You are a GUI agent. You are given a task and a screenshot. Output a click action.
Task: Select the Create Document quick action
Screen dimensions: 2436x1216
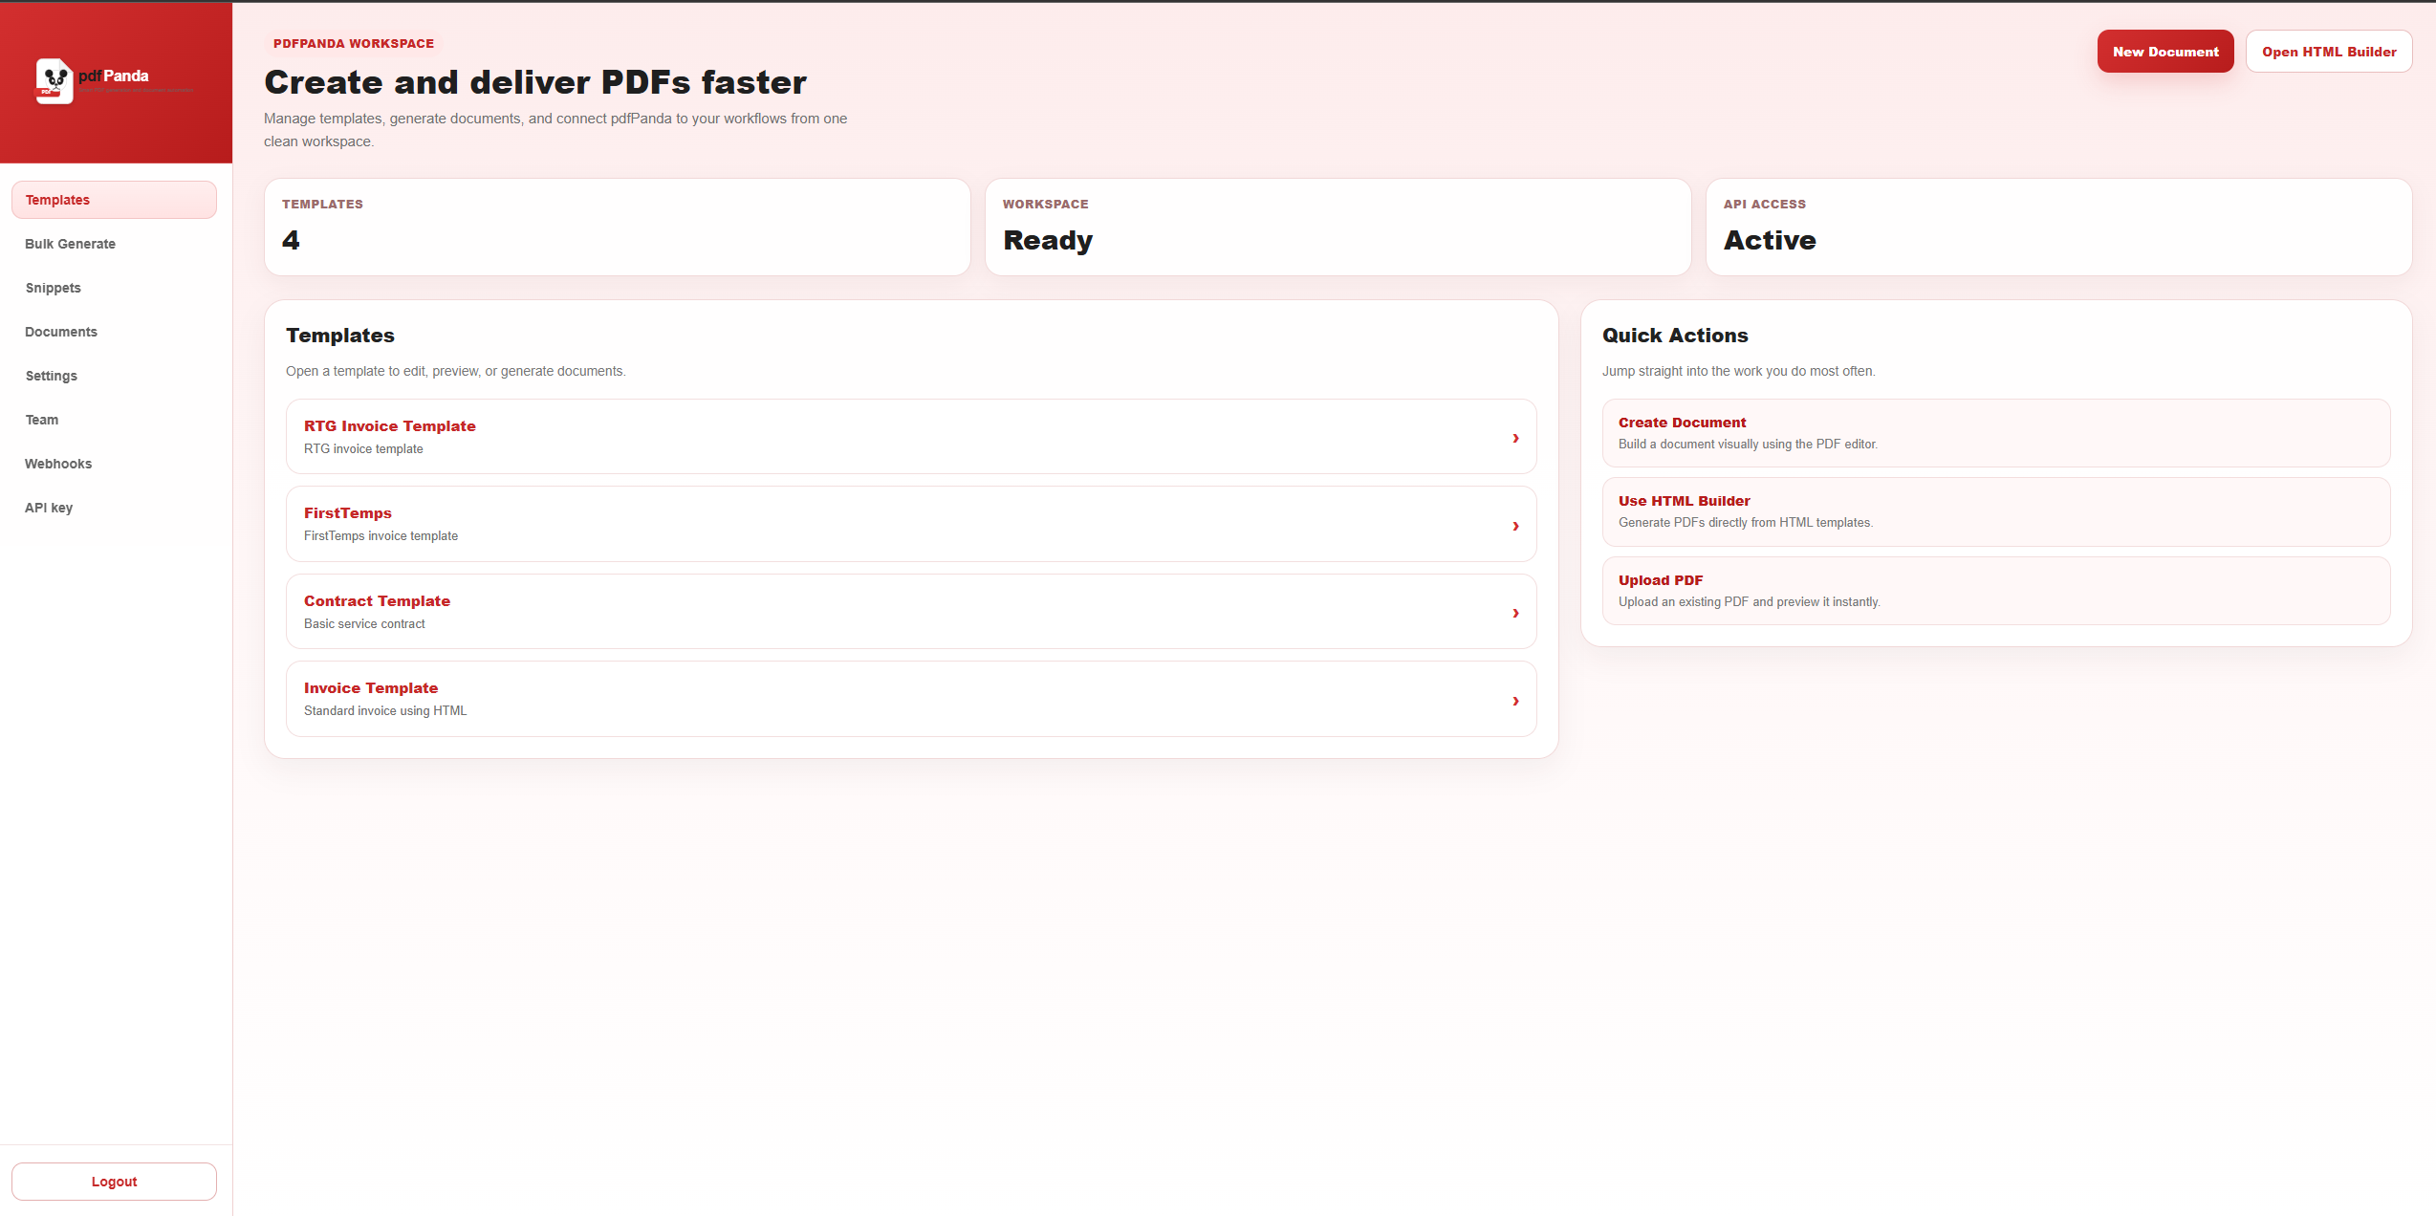point(1995,432)
